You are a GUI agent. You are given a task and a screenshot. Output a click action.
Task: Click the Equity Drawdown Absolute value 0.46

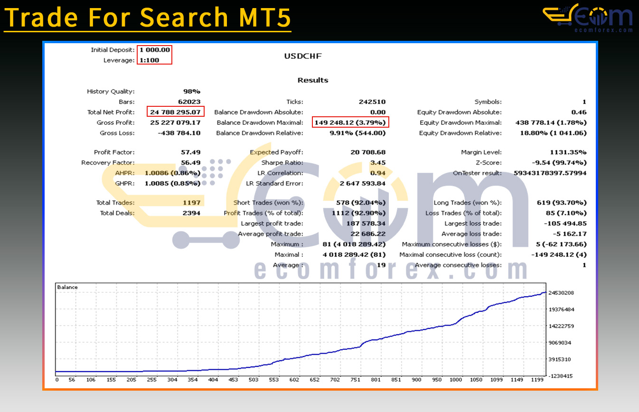[x=579, y=112]
